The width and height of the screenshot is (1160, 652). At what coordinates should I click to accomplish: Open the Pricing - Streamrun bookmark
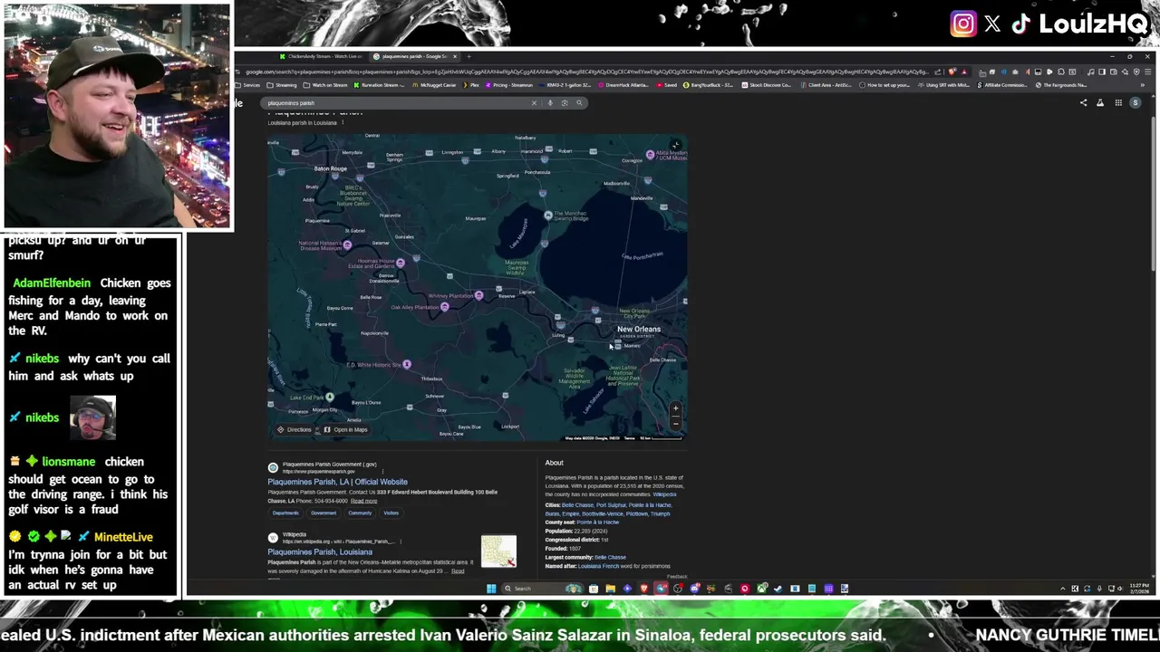coord(509,85)
